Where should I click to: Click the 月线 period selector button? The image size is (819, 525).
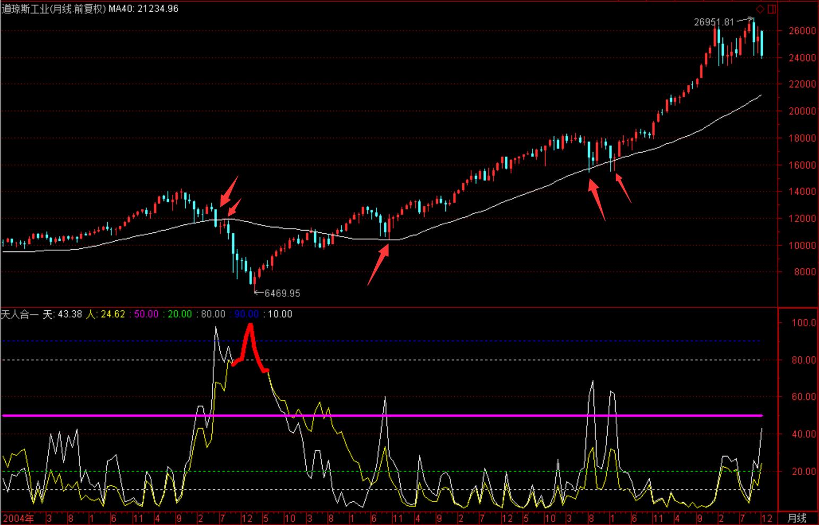point(796,518)
